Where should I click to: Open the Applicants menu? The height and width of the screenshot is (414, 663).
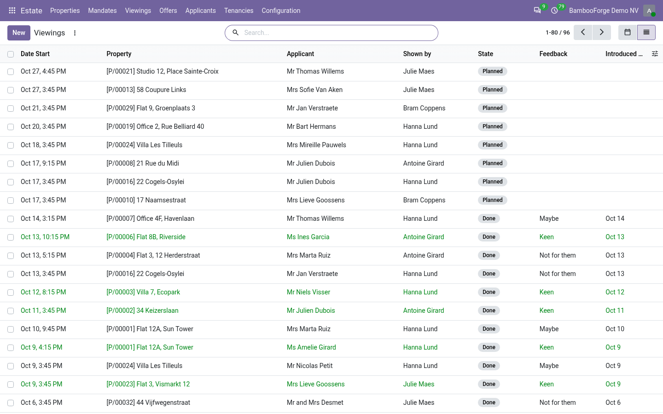[201, 11]
